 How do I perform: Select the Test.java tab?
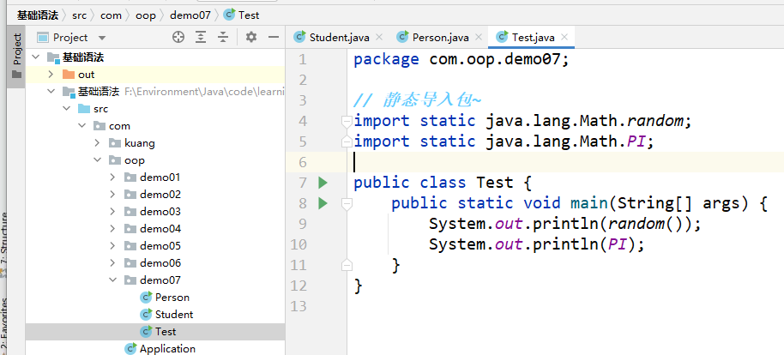pyautogui.click(x=533, y=37)
